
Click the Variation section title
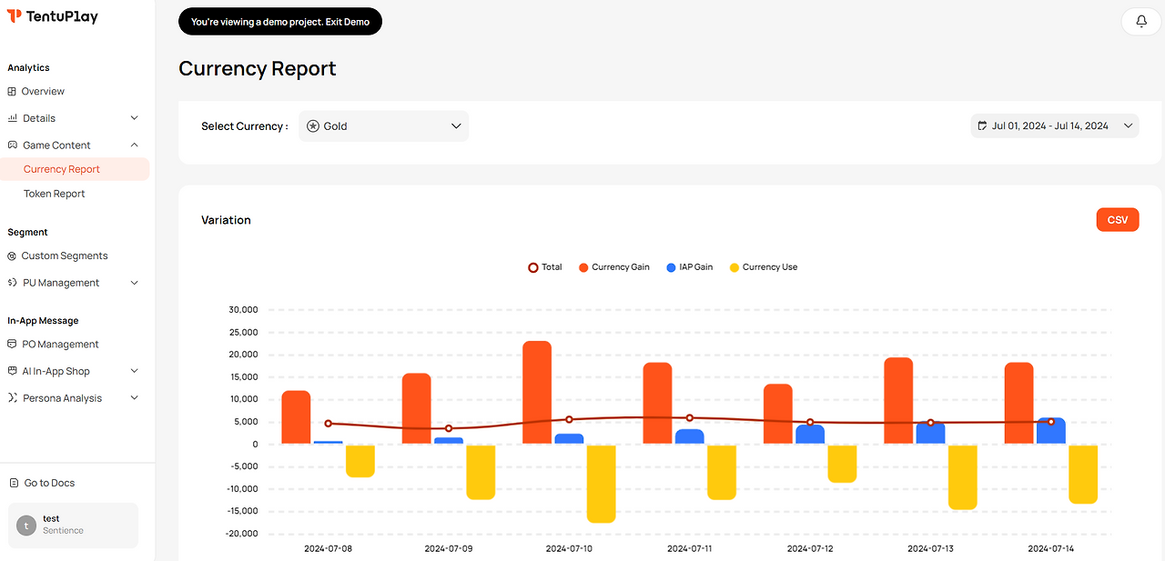226,220
